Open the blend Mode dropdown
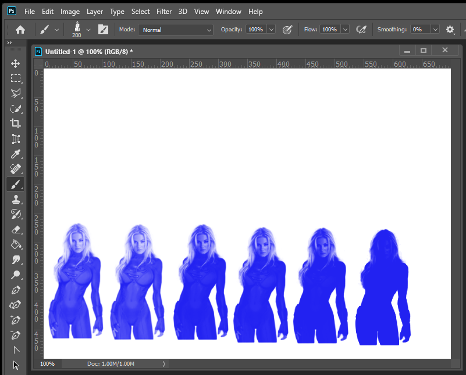Viewport: 466px width, 375px height. (175, 30)
